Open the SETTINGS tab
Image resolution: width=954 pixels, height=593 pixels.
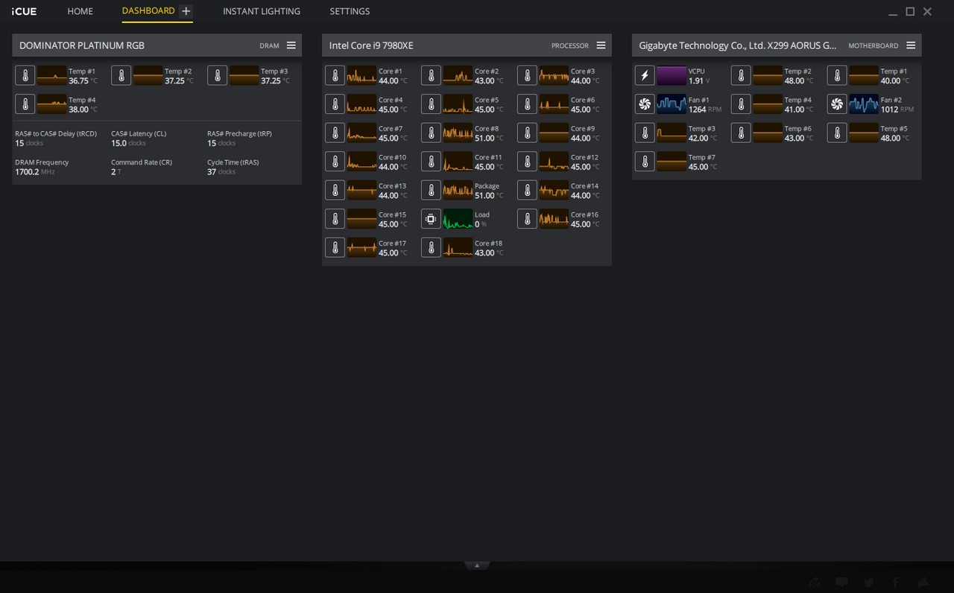350,11
